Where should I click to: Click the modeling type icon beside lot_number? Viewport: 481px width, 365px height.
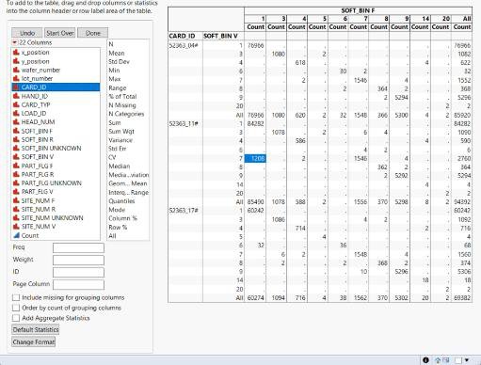point(16,78)
